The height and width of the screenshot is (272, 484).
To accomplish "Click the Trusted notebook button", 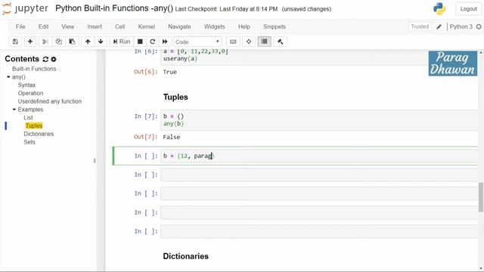I will pyautogui.click(x=420, y=26).
